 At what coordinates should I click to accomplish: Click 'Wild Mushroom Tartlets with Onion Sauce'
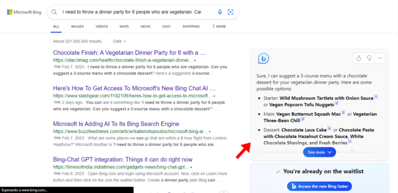[326, 98]
